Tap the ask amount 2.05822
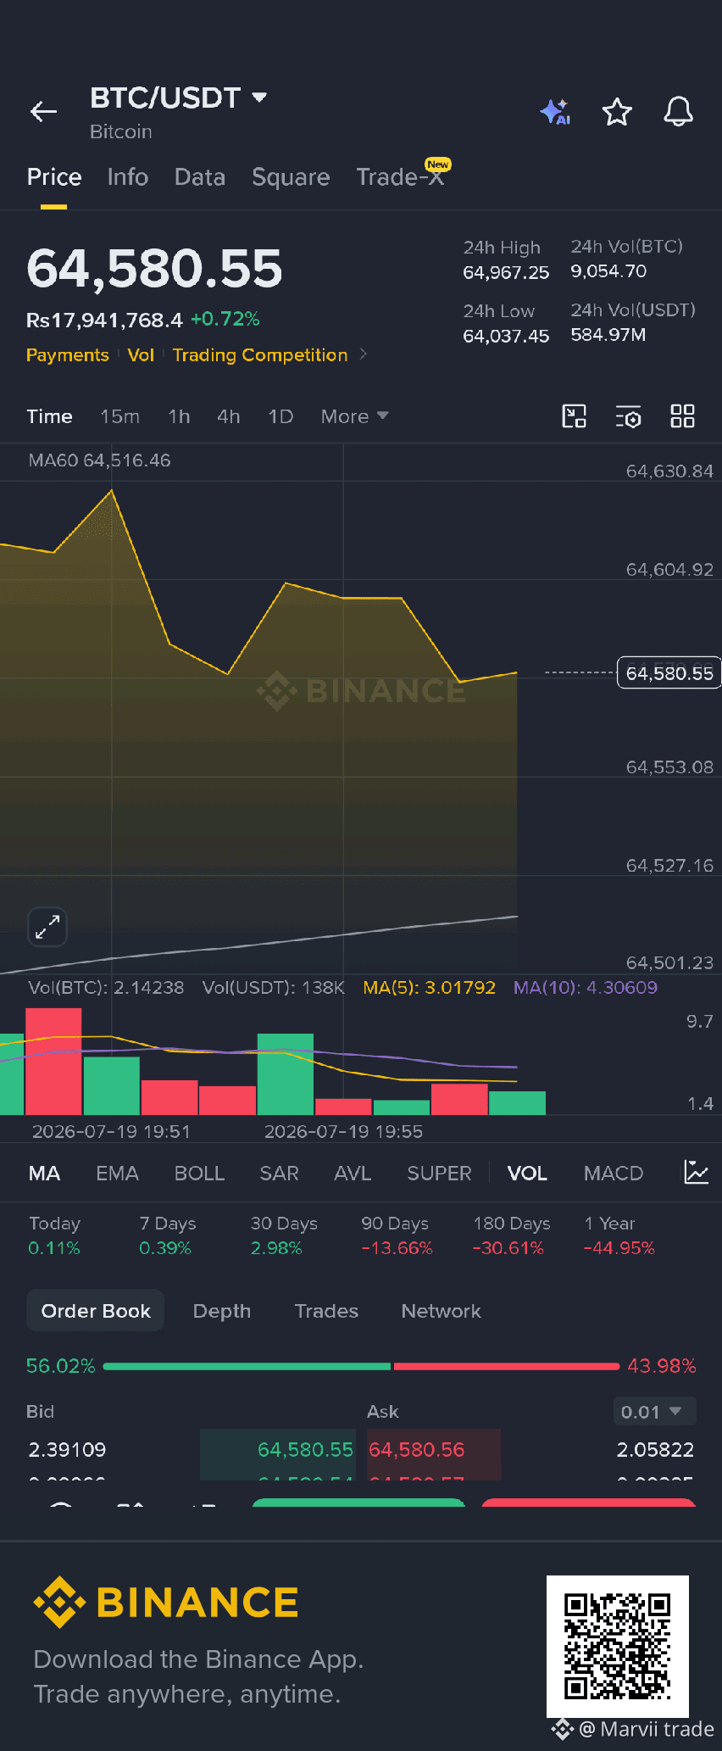 [655, 1449]
